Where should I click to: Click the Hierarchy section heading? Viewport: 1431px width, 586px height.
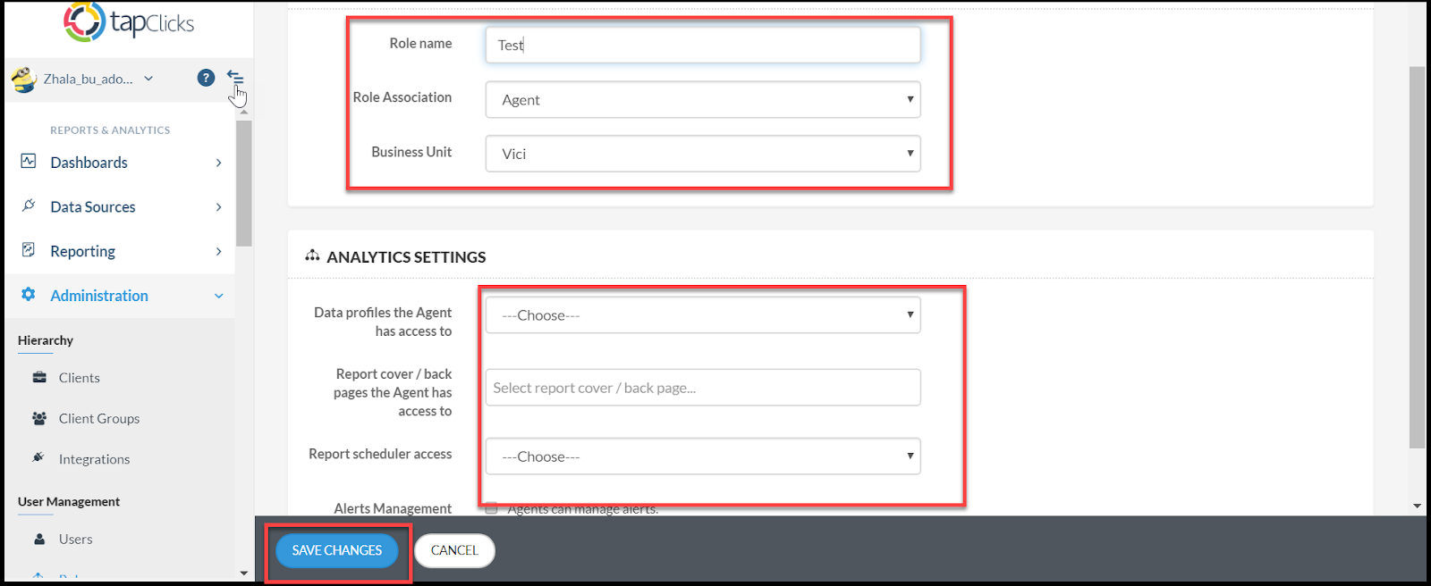pyautogui.click(x=46, y=340)
